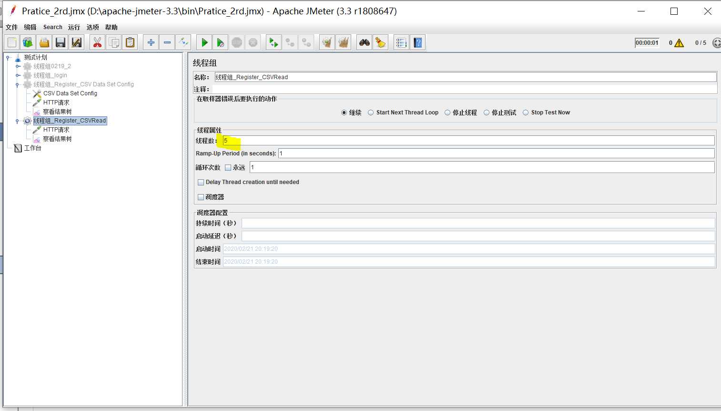Reset search with yellow brush icon

click(x=381, y=42)
